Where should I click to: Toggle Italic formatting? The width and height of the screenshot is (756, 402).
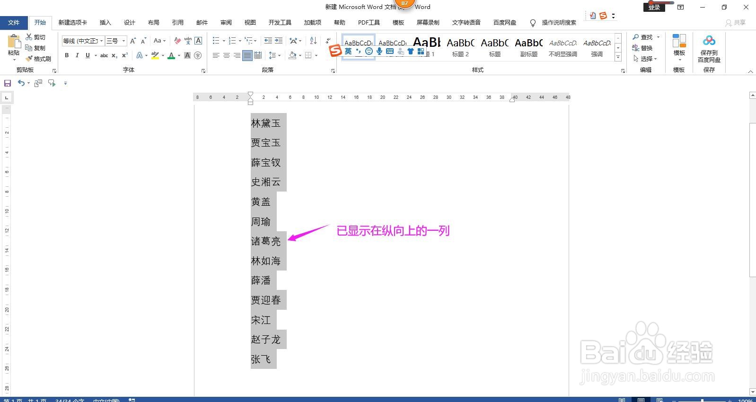click(77, 55)
